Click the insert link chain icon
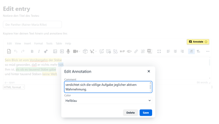Viewport: 219px width, 124px height. (x=136, y=51)
